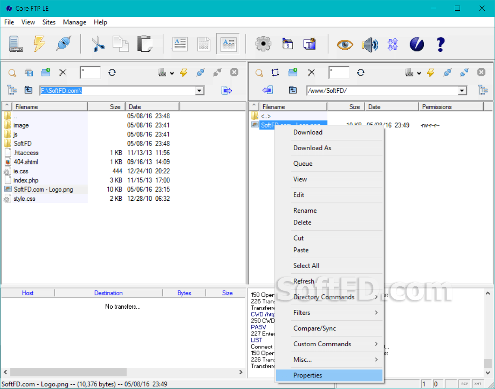
Task: Open the Scheduler icon with dollar-sign window
Action: tap(287, 44)
